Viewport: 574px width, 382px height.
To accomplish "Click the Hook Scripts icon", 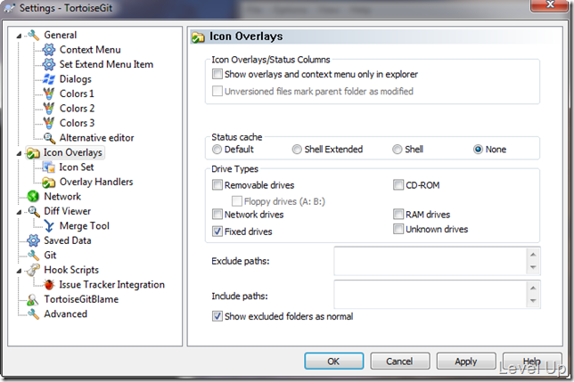I will (33, 270).
